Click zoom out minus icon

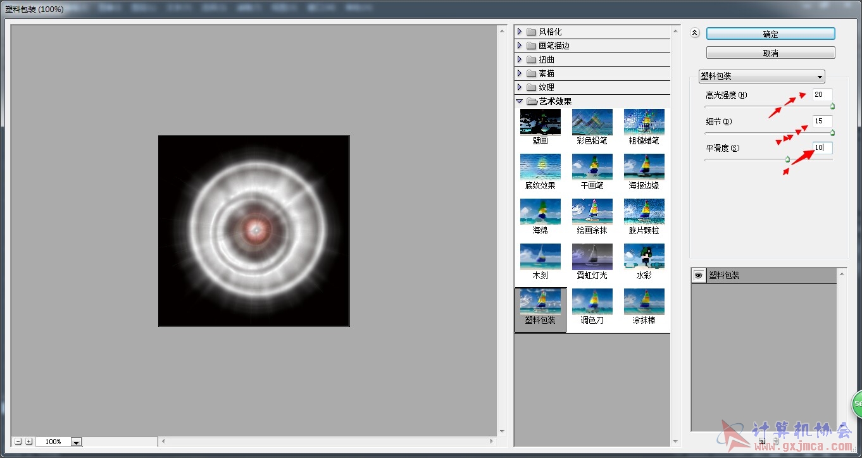[x=18, y=442]
